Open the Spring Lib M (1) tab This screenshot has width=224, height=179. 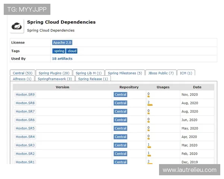point(88,73)
